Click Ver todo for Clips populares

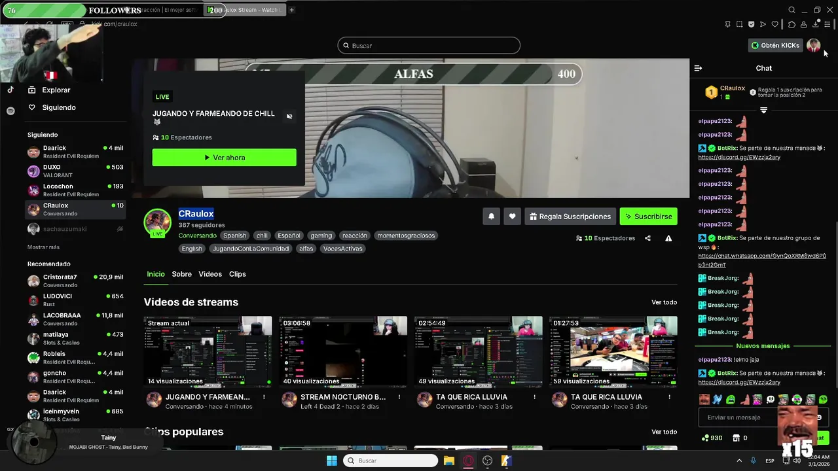pos(664,432)
